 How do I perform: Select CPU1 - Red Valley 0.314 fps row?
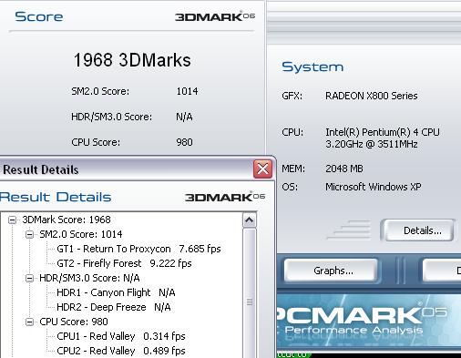click(x=121, y=336)
